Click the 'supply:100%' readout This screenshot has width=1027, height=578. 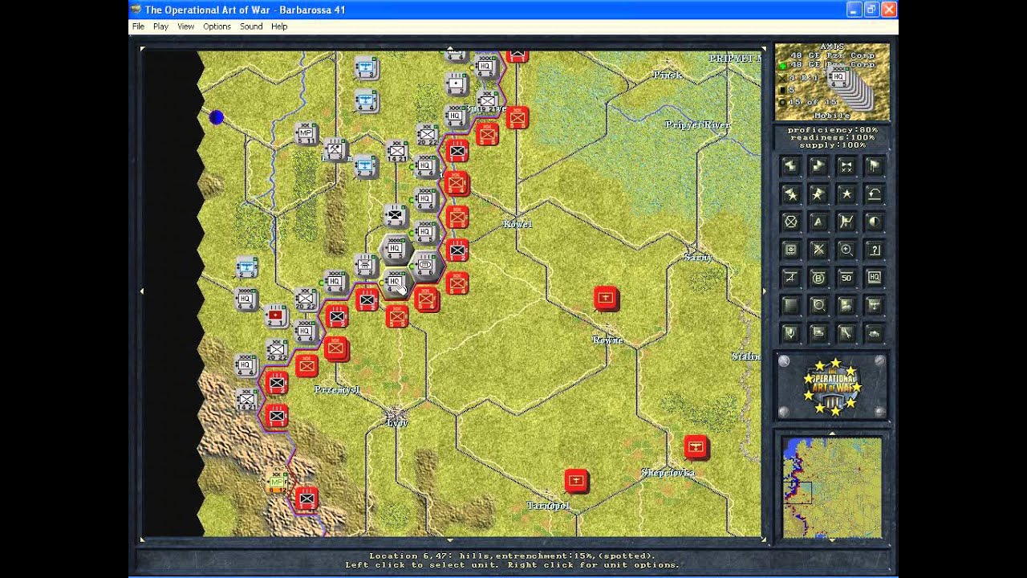point(832,145)
